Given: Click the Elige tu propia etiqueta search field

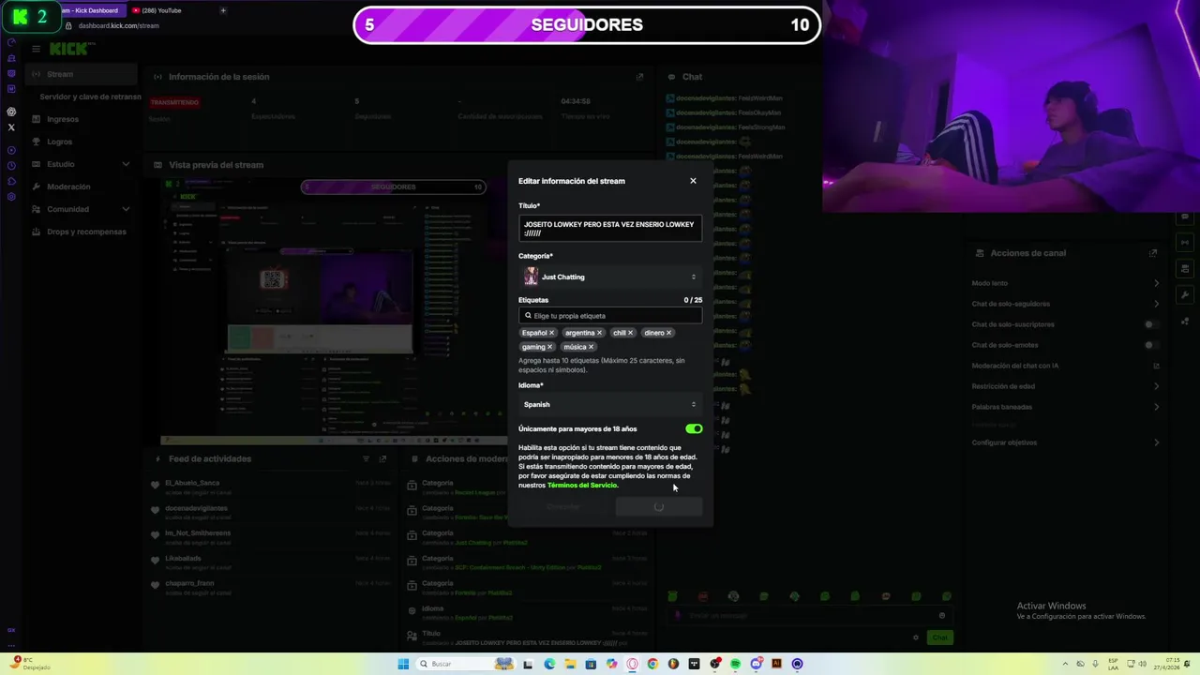Looking at the screenshot, I should 610,316.
